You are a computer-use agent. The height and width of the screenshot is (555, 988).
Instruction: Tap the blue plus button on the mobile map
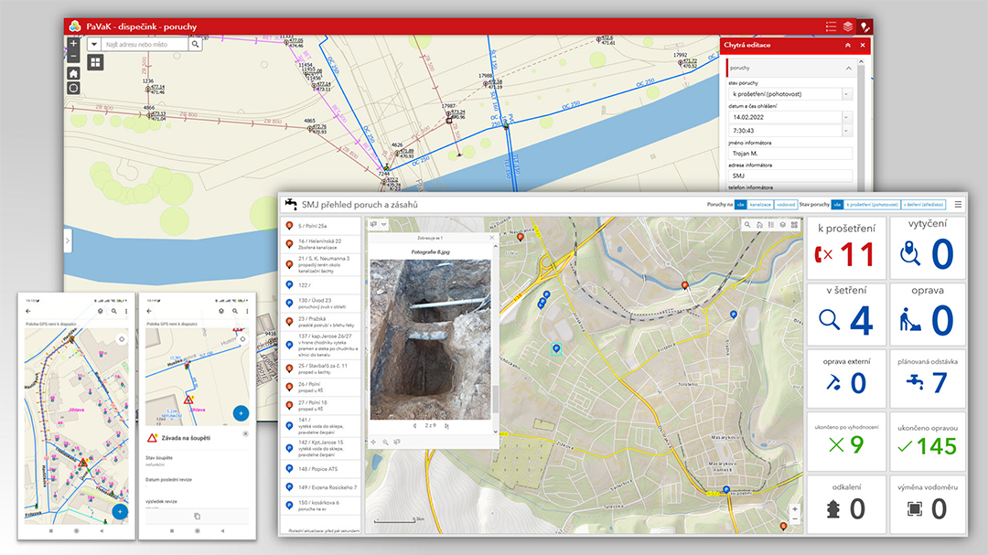[119, 512]
